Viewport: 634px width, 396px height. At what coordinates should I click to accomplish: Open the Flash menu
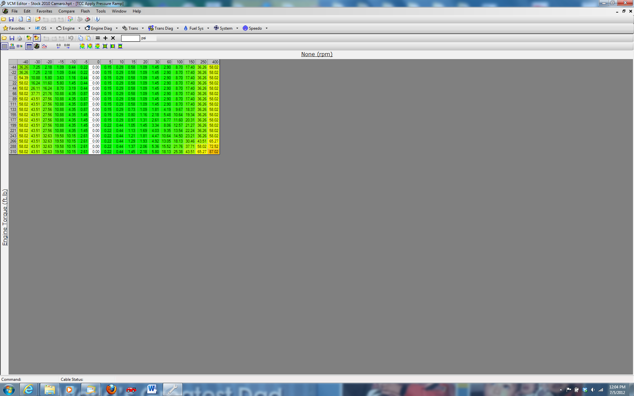pyautogui.click(x=85, y=11)
